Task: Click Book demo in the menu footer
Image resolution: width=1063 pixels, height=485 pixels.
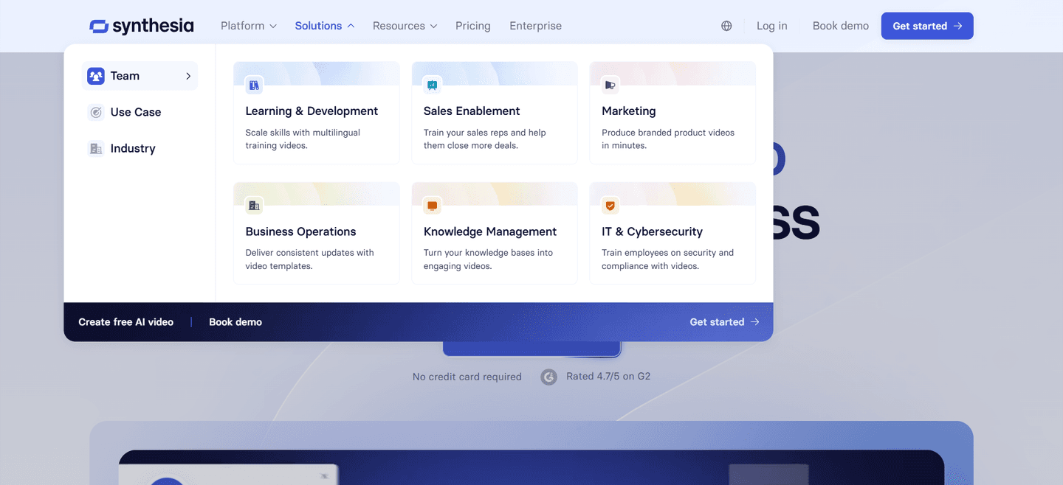Action: 235,322
